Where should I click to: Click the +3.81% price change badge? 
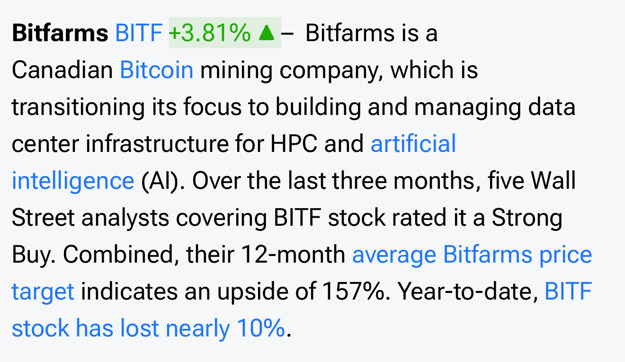click(x=225, y=33)
